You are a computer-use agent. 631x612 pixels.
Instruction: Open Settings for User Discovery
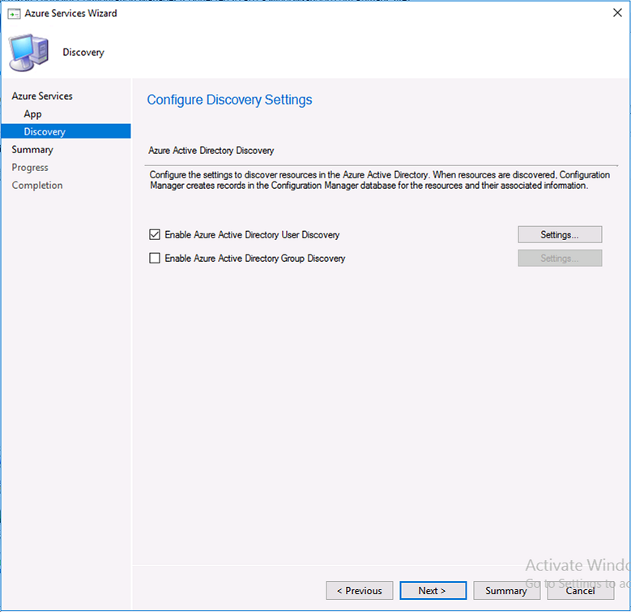point(560,234)
